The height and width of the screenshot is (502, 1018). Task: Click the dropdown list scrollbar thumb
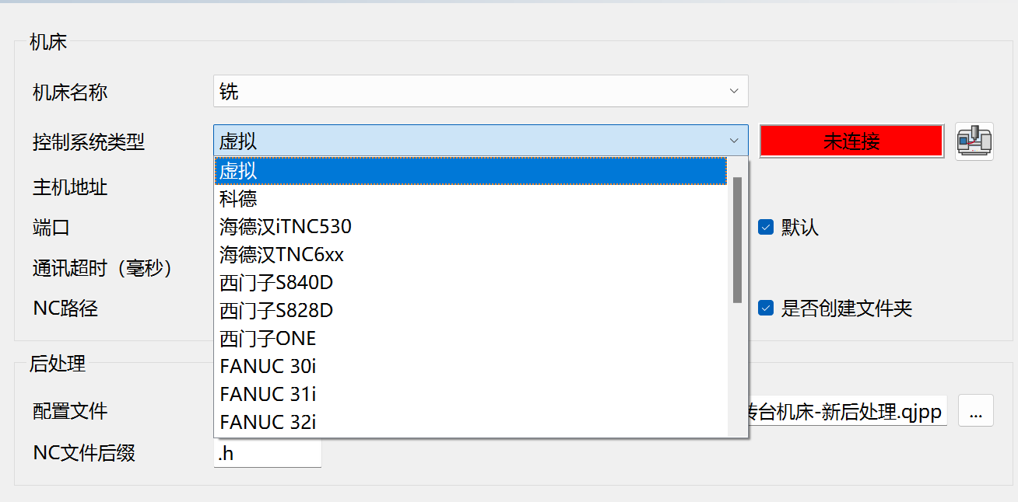[x=737, y=239]
